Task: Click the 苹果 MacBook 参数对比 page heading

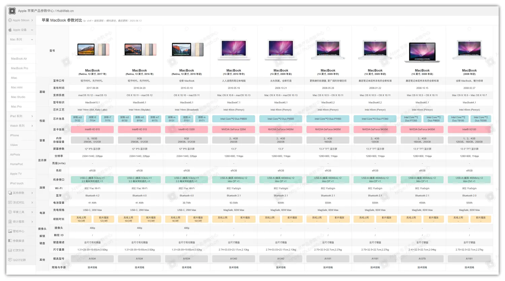Action: pos(62,20)
